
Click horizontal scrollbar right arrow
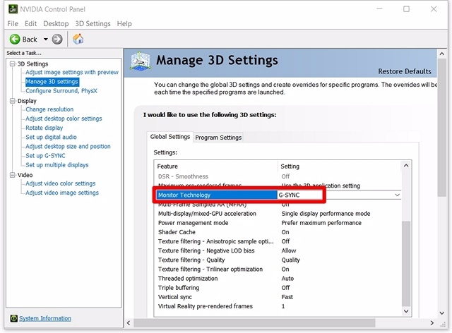[x=432, y=323]
